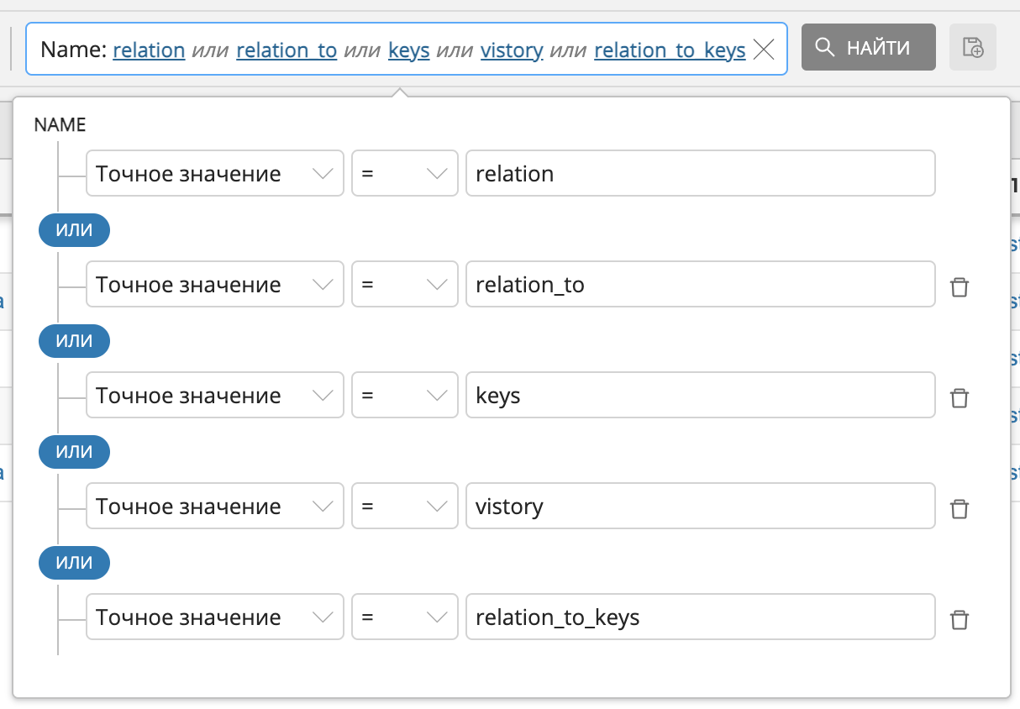
Task: Open Точное значение dropdown for keys row
Action: coord(214,396)
